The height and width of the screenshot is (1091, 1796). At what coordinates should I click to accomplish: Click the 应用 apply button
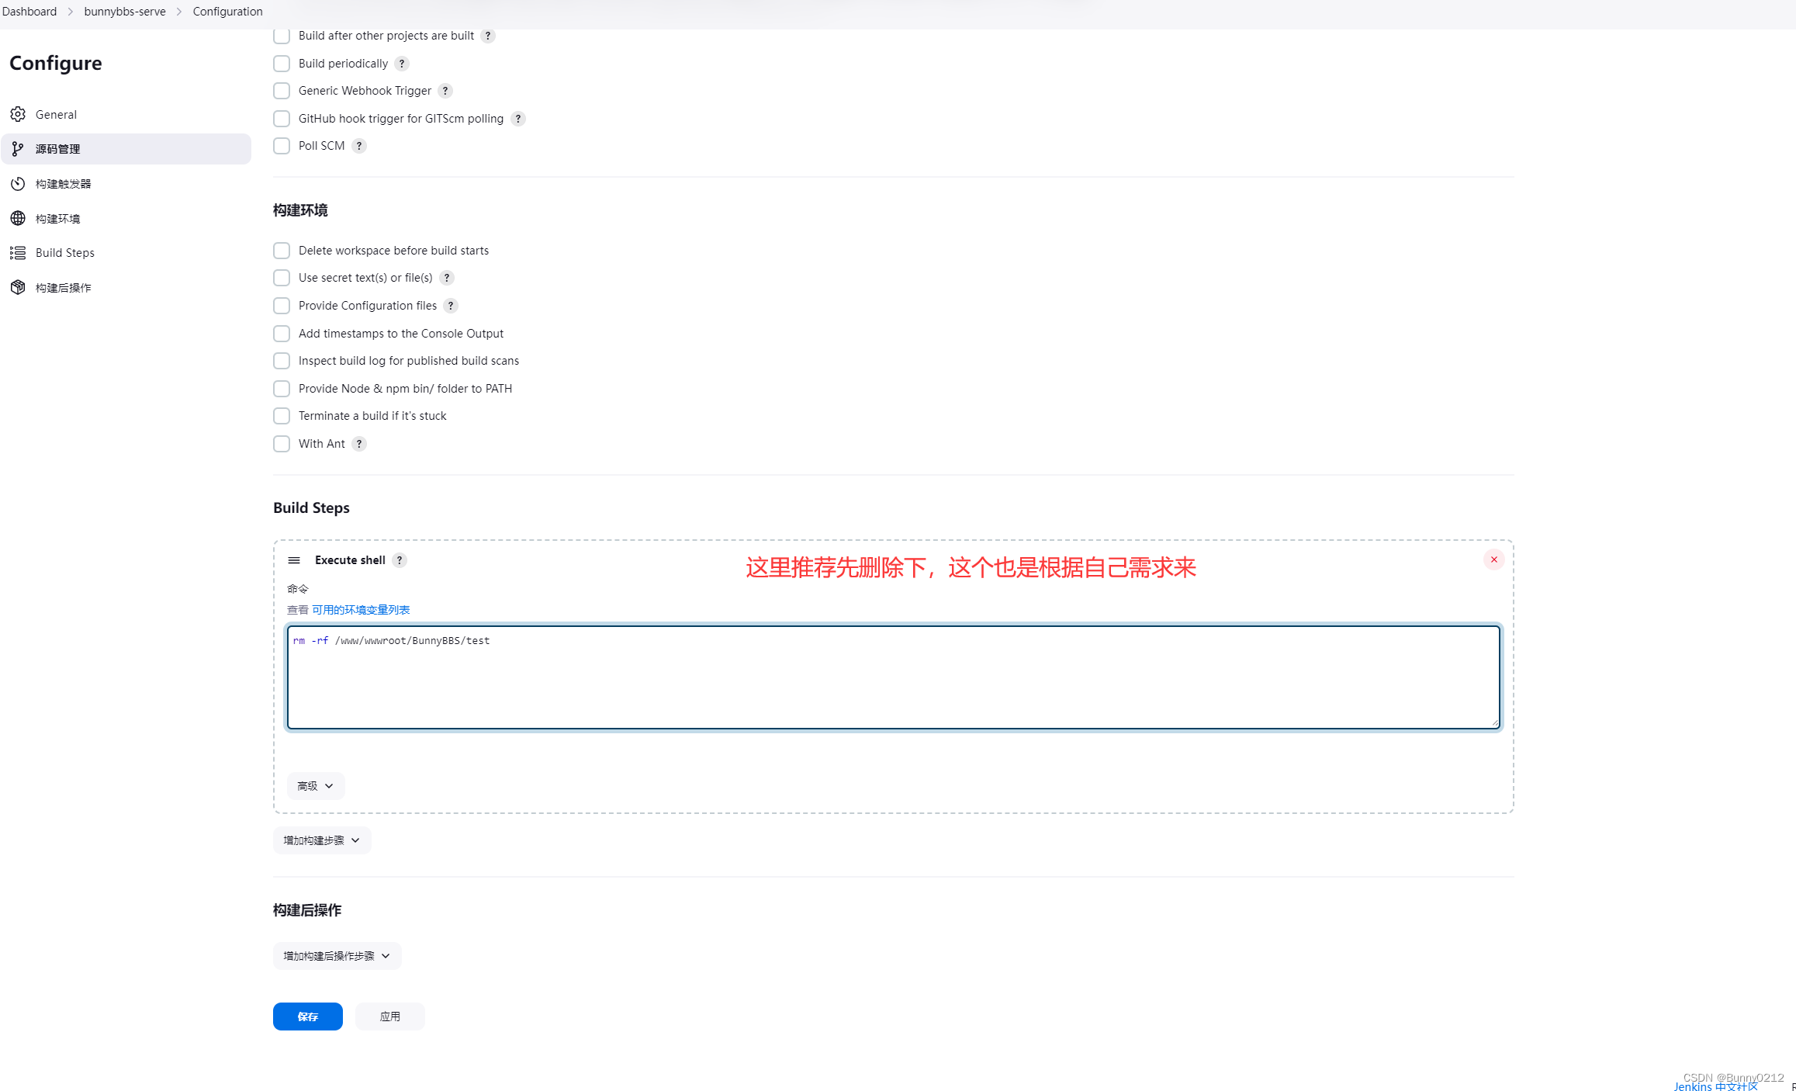pos(390,1017)
